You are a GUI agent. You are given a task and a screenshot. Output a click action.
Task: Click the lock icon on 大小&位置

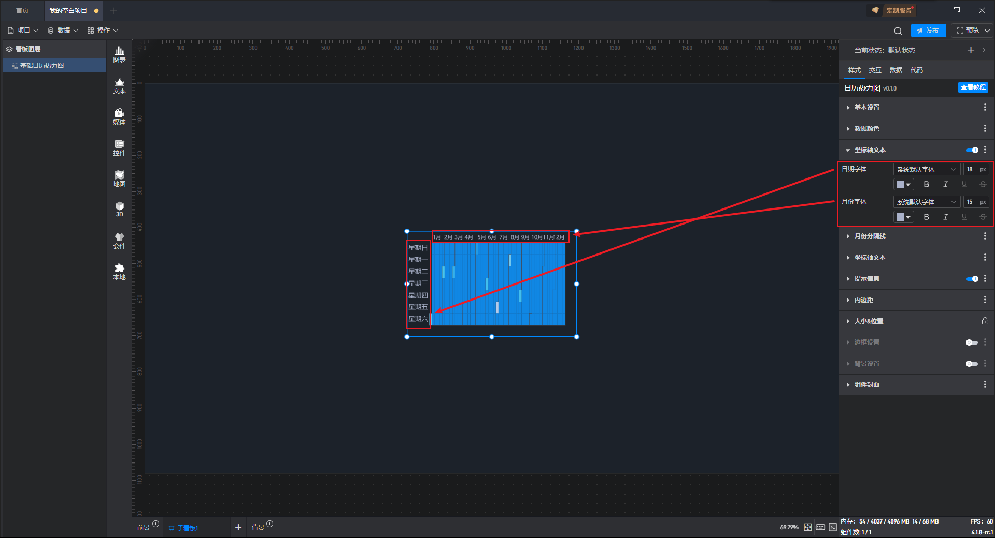(985, 321)
